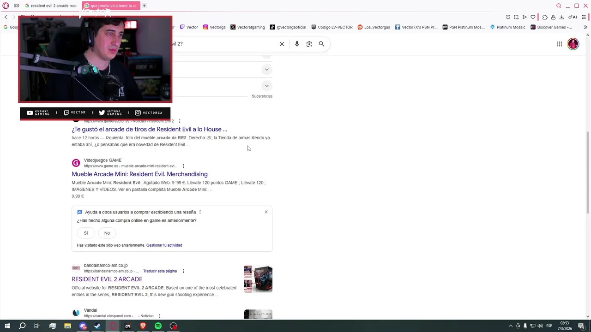Clear the Google search box

pyautogui.click(x=282, y=44)
